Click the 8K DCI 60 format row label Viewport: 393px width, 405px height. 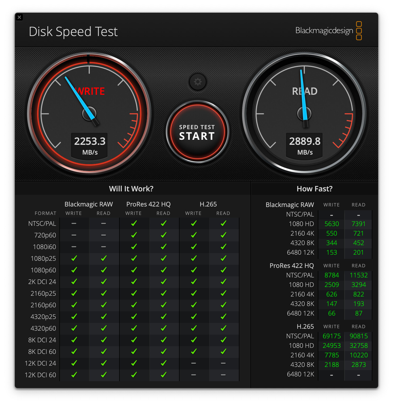pos(42,352)
